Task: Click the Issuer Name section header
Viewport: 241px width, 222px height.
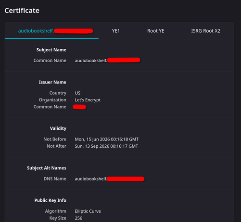Action: pos(52,82)
